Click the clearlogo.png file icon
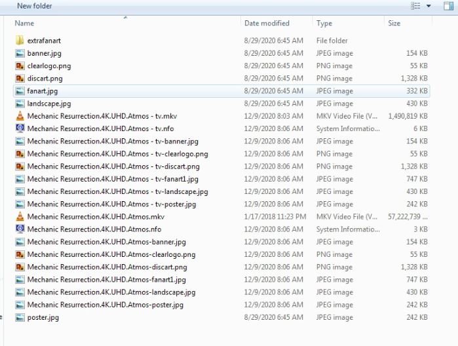 (20, 66)
